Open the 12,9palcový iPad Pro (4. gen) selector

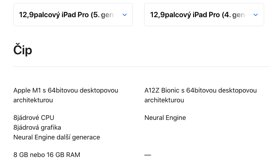coord(197,15)
